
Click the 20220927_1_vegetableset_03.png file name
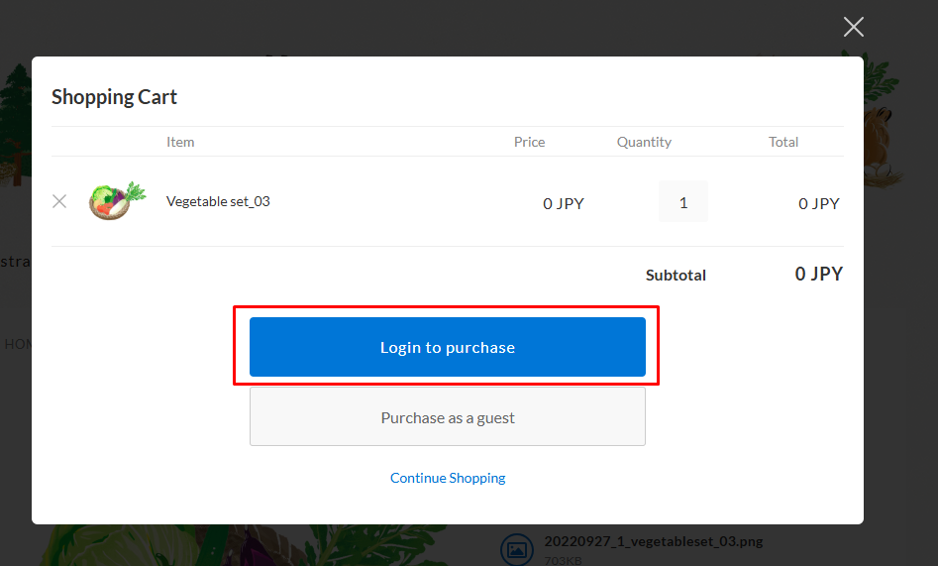(653, 541)
